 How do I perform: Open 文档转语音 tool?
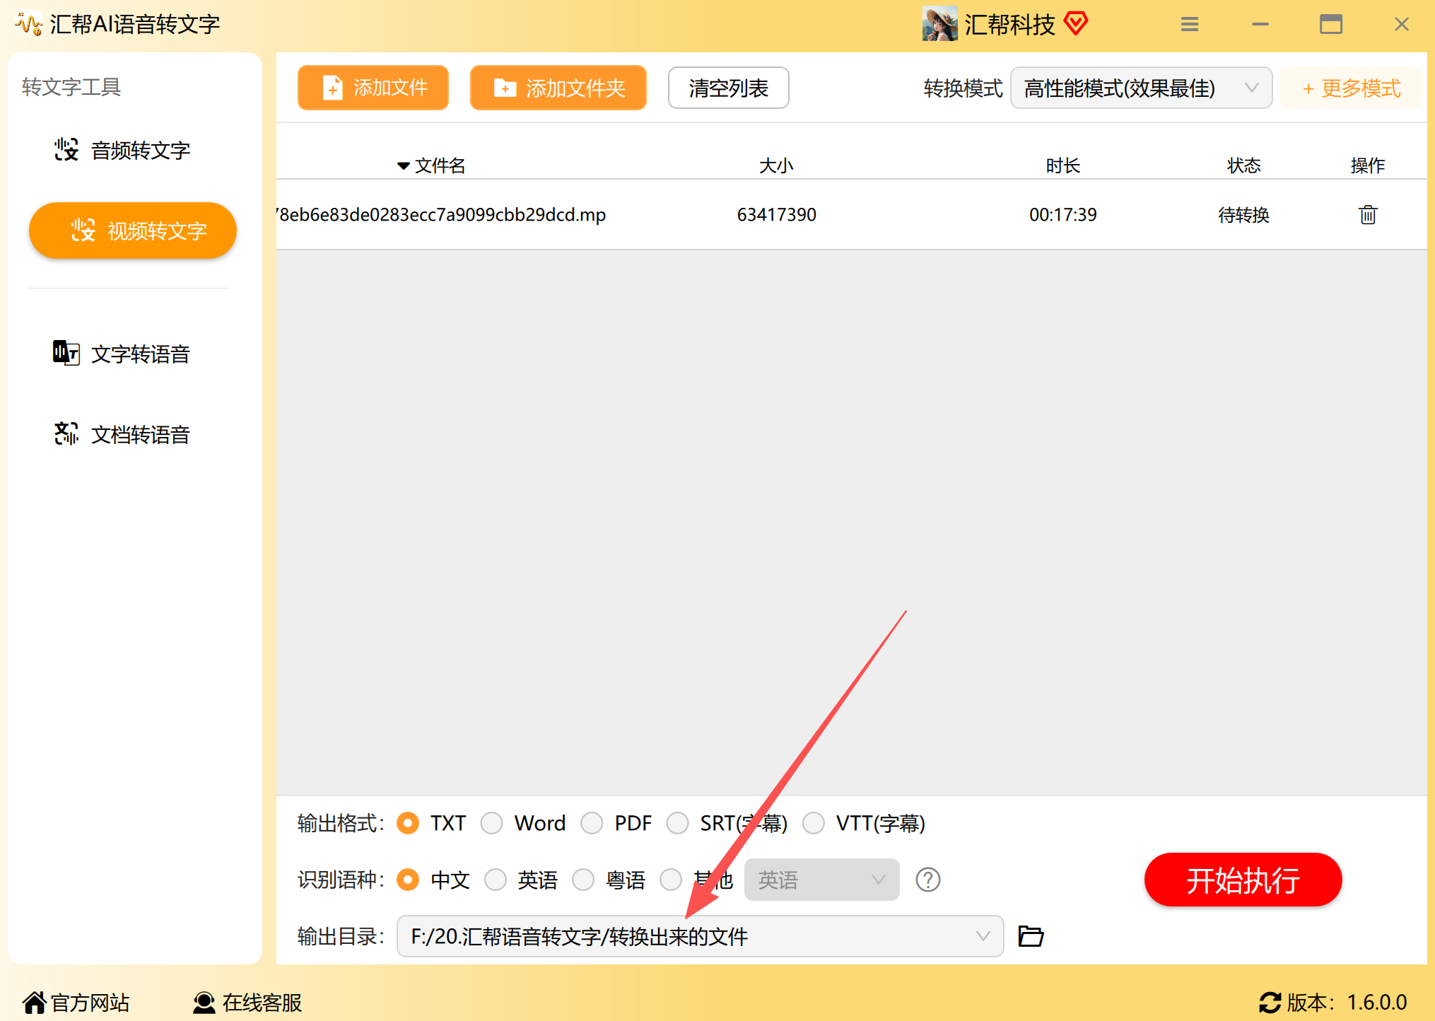point(122,434)
